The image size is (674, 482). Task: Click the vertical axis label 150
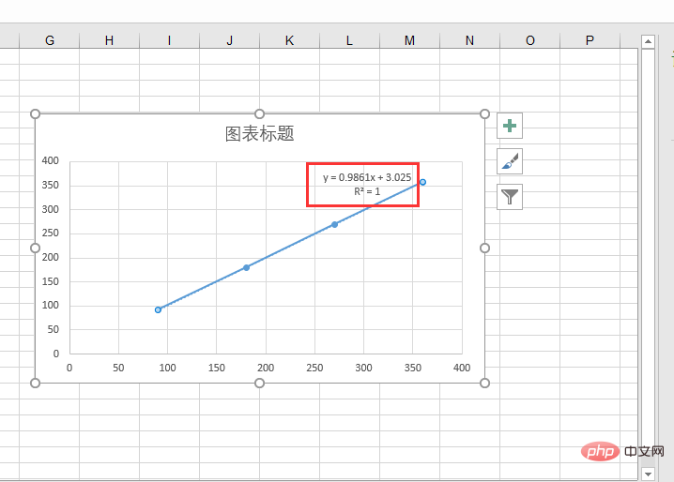click(51, 281)
